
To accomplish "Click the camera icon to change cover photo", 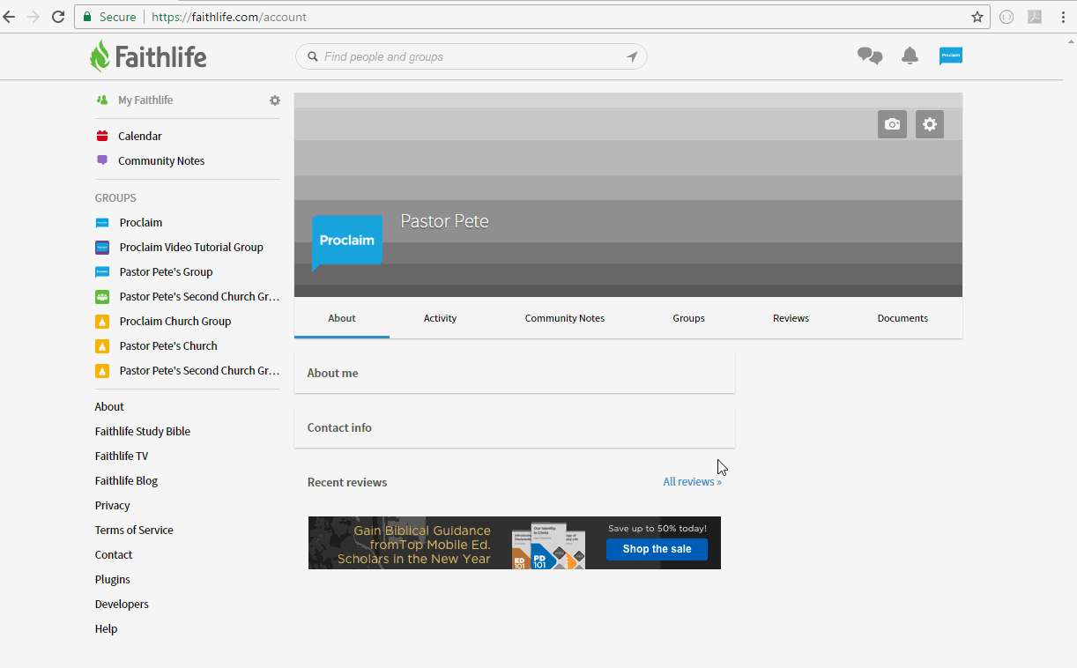I will [x=892, y=124].
